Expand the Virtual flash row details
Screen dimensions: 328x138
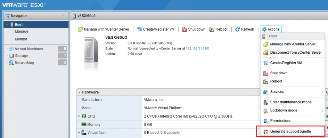tap(79, 132)
